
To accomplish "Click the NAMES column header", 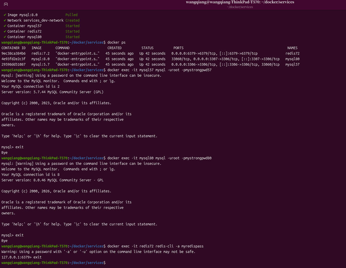I will 292,48.
